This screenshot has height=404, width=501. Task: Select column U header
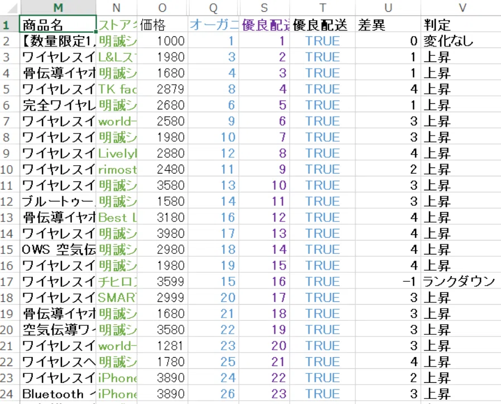click(x=388, y=7)
